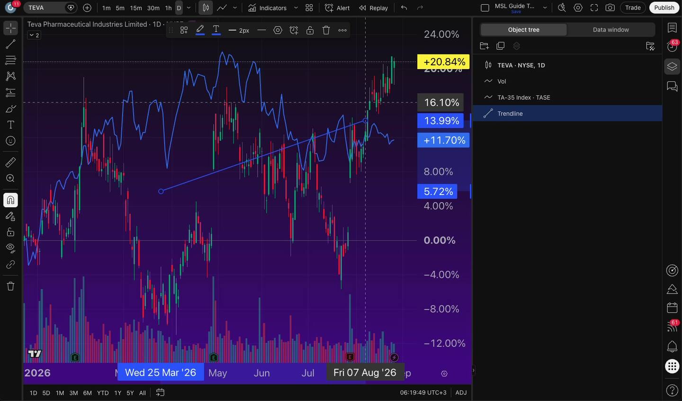Open trendline settings hexagon icon
The image size is (682, 401).
click(x=278, y=30)
